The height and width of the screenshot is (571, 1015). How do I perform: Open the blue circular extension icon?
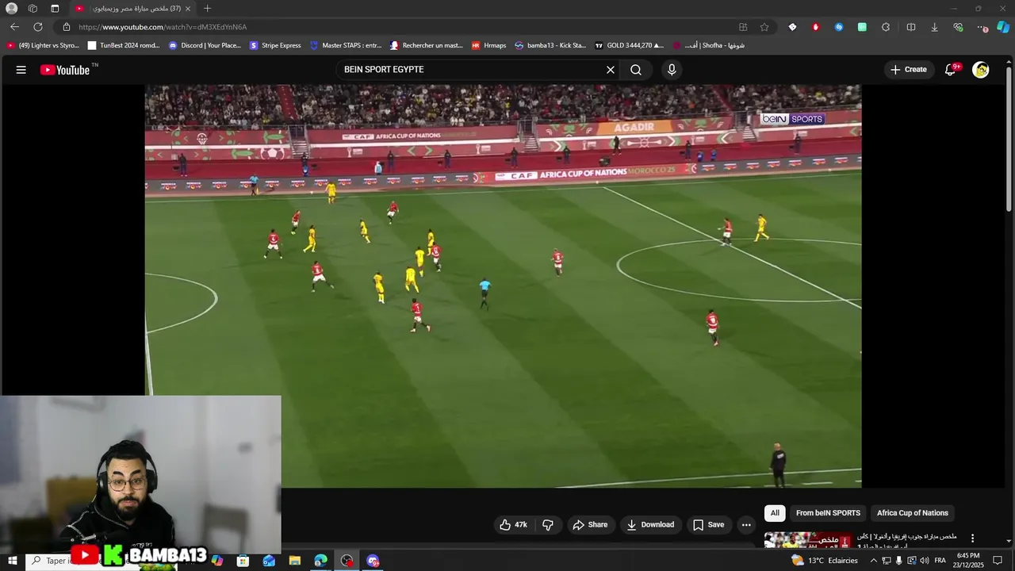click(x=839, y=27)
